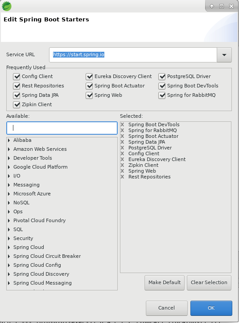Remove Eureka Discovery Client with X icon
The width and height of the screenshot is (239, 323).
point(122,159)
